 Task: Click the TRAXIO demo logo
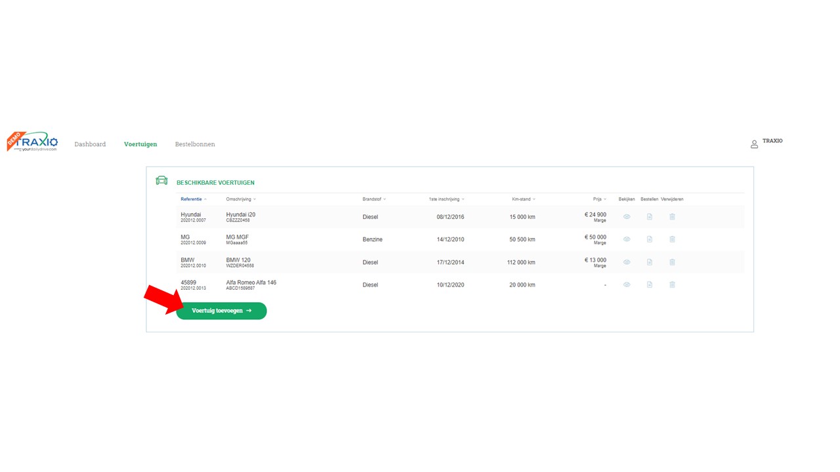tap(33, 142)
